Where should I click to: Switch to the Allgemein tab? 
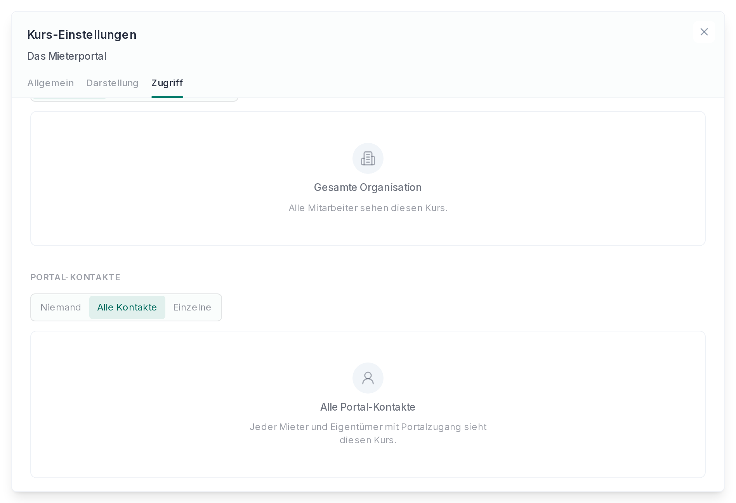(50, 83)
